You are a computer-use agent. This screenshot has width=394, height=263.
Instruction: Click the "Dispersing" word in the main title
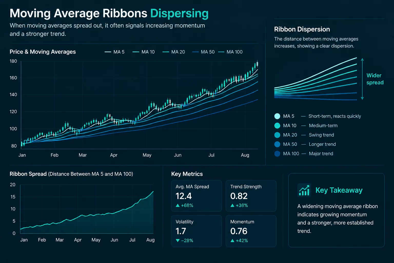(x=179, y=14)
